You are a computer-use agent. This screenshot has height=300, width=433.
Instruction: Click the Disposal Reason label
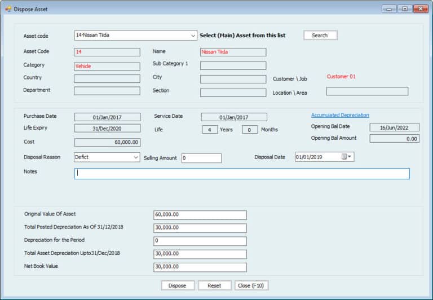click(42, 157)
